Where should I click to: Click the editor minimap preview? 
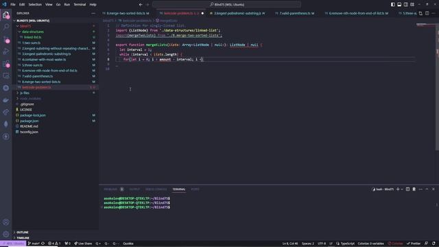click(x=425, y=25)
